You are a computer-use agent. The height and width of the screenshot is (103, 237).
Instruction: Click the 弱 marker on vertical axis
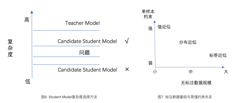(x=150, y=63)
